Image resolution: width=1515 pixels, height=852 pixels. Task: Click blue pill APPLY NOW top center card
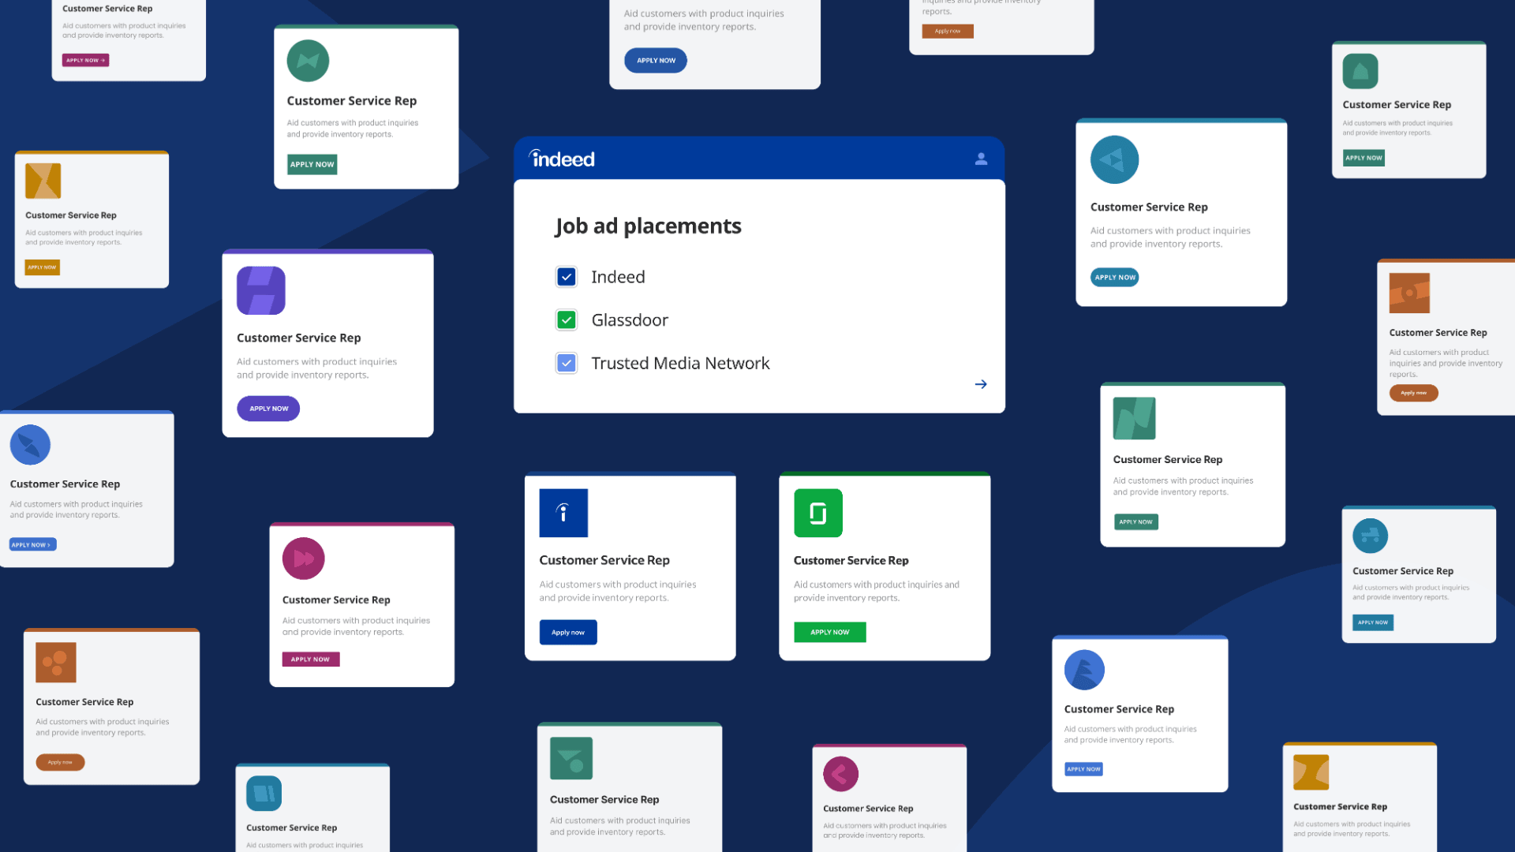(x=656, y=61)
